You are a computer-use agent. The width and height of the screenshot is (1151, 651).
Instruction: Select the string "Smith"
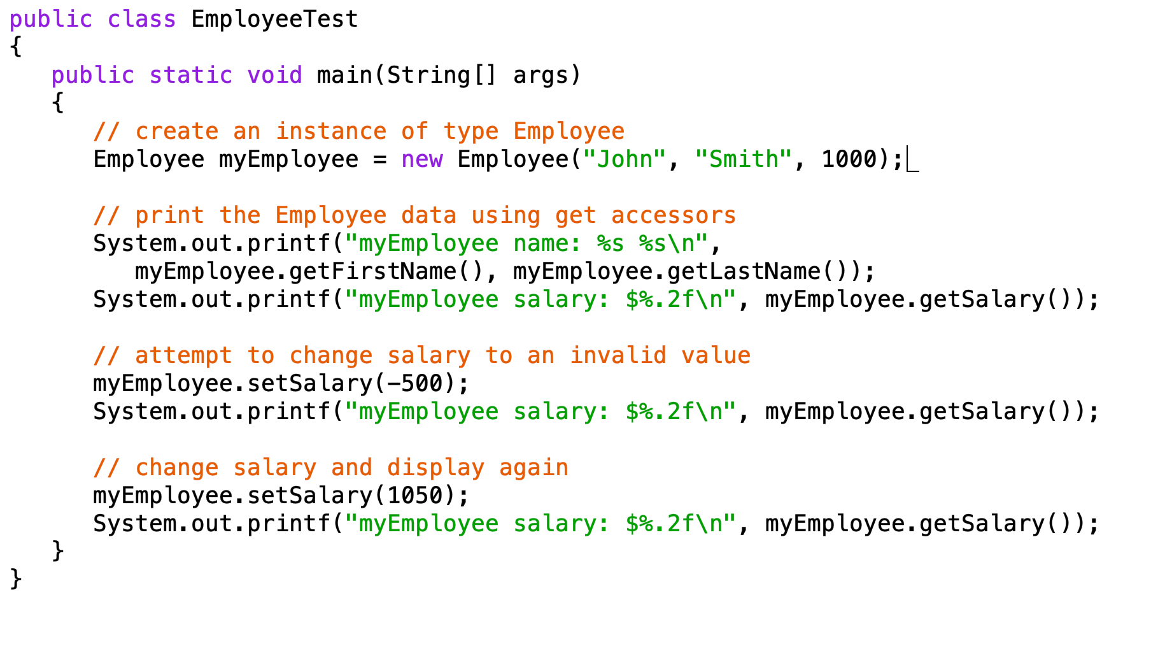tap(744, 159)
